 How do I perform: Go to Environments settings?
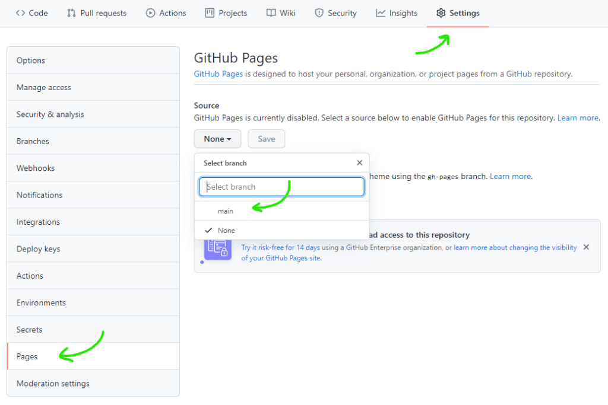pyautogui.click(x=93, y=303)
